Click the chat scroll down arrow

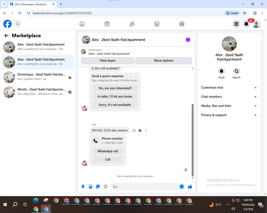(x=192, y=178)
